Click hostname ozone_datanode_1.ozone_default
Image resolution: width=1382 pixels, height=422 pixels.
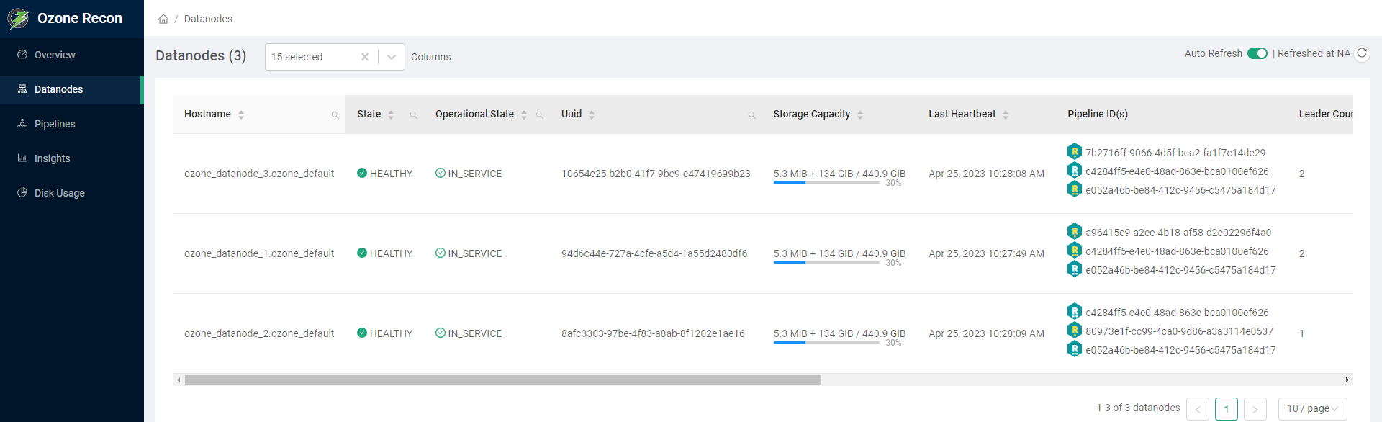(259, 253)
